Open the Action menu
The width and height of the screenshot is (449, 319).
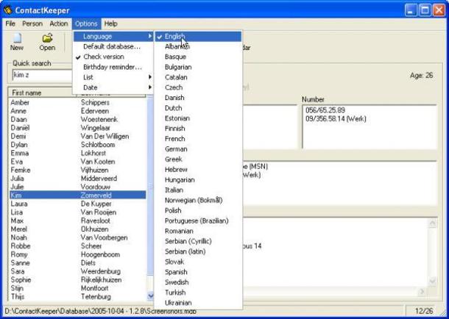[x=59, y=24]
